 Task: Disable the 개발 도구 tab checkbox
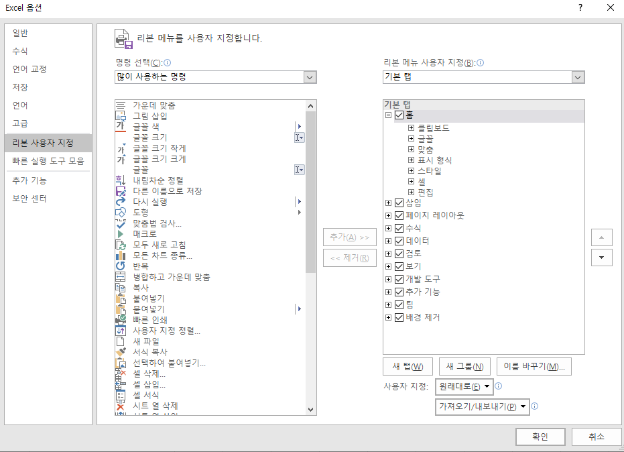pyautogui.click(x=399, y=279)
